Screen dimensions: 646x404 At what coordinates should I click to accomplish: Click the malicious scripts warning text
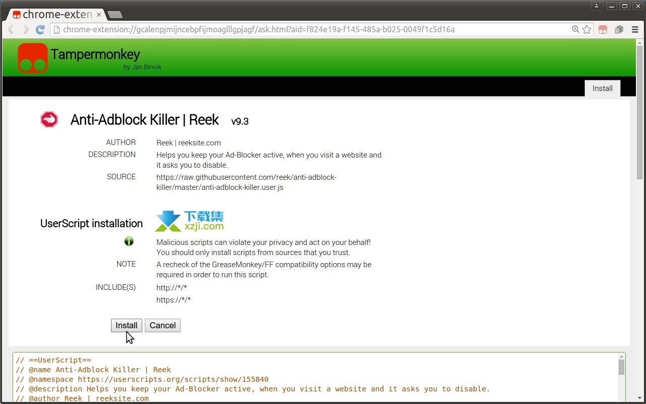(x=263, y=247)
